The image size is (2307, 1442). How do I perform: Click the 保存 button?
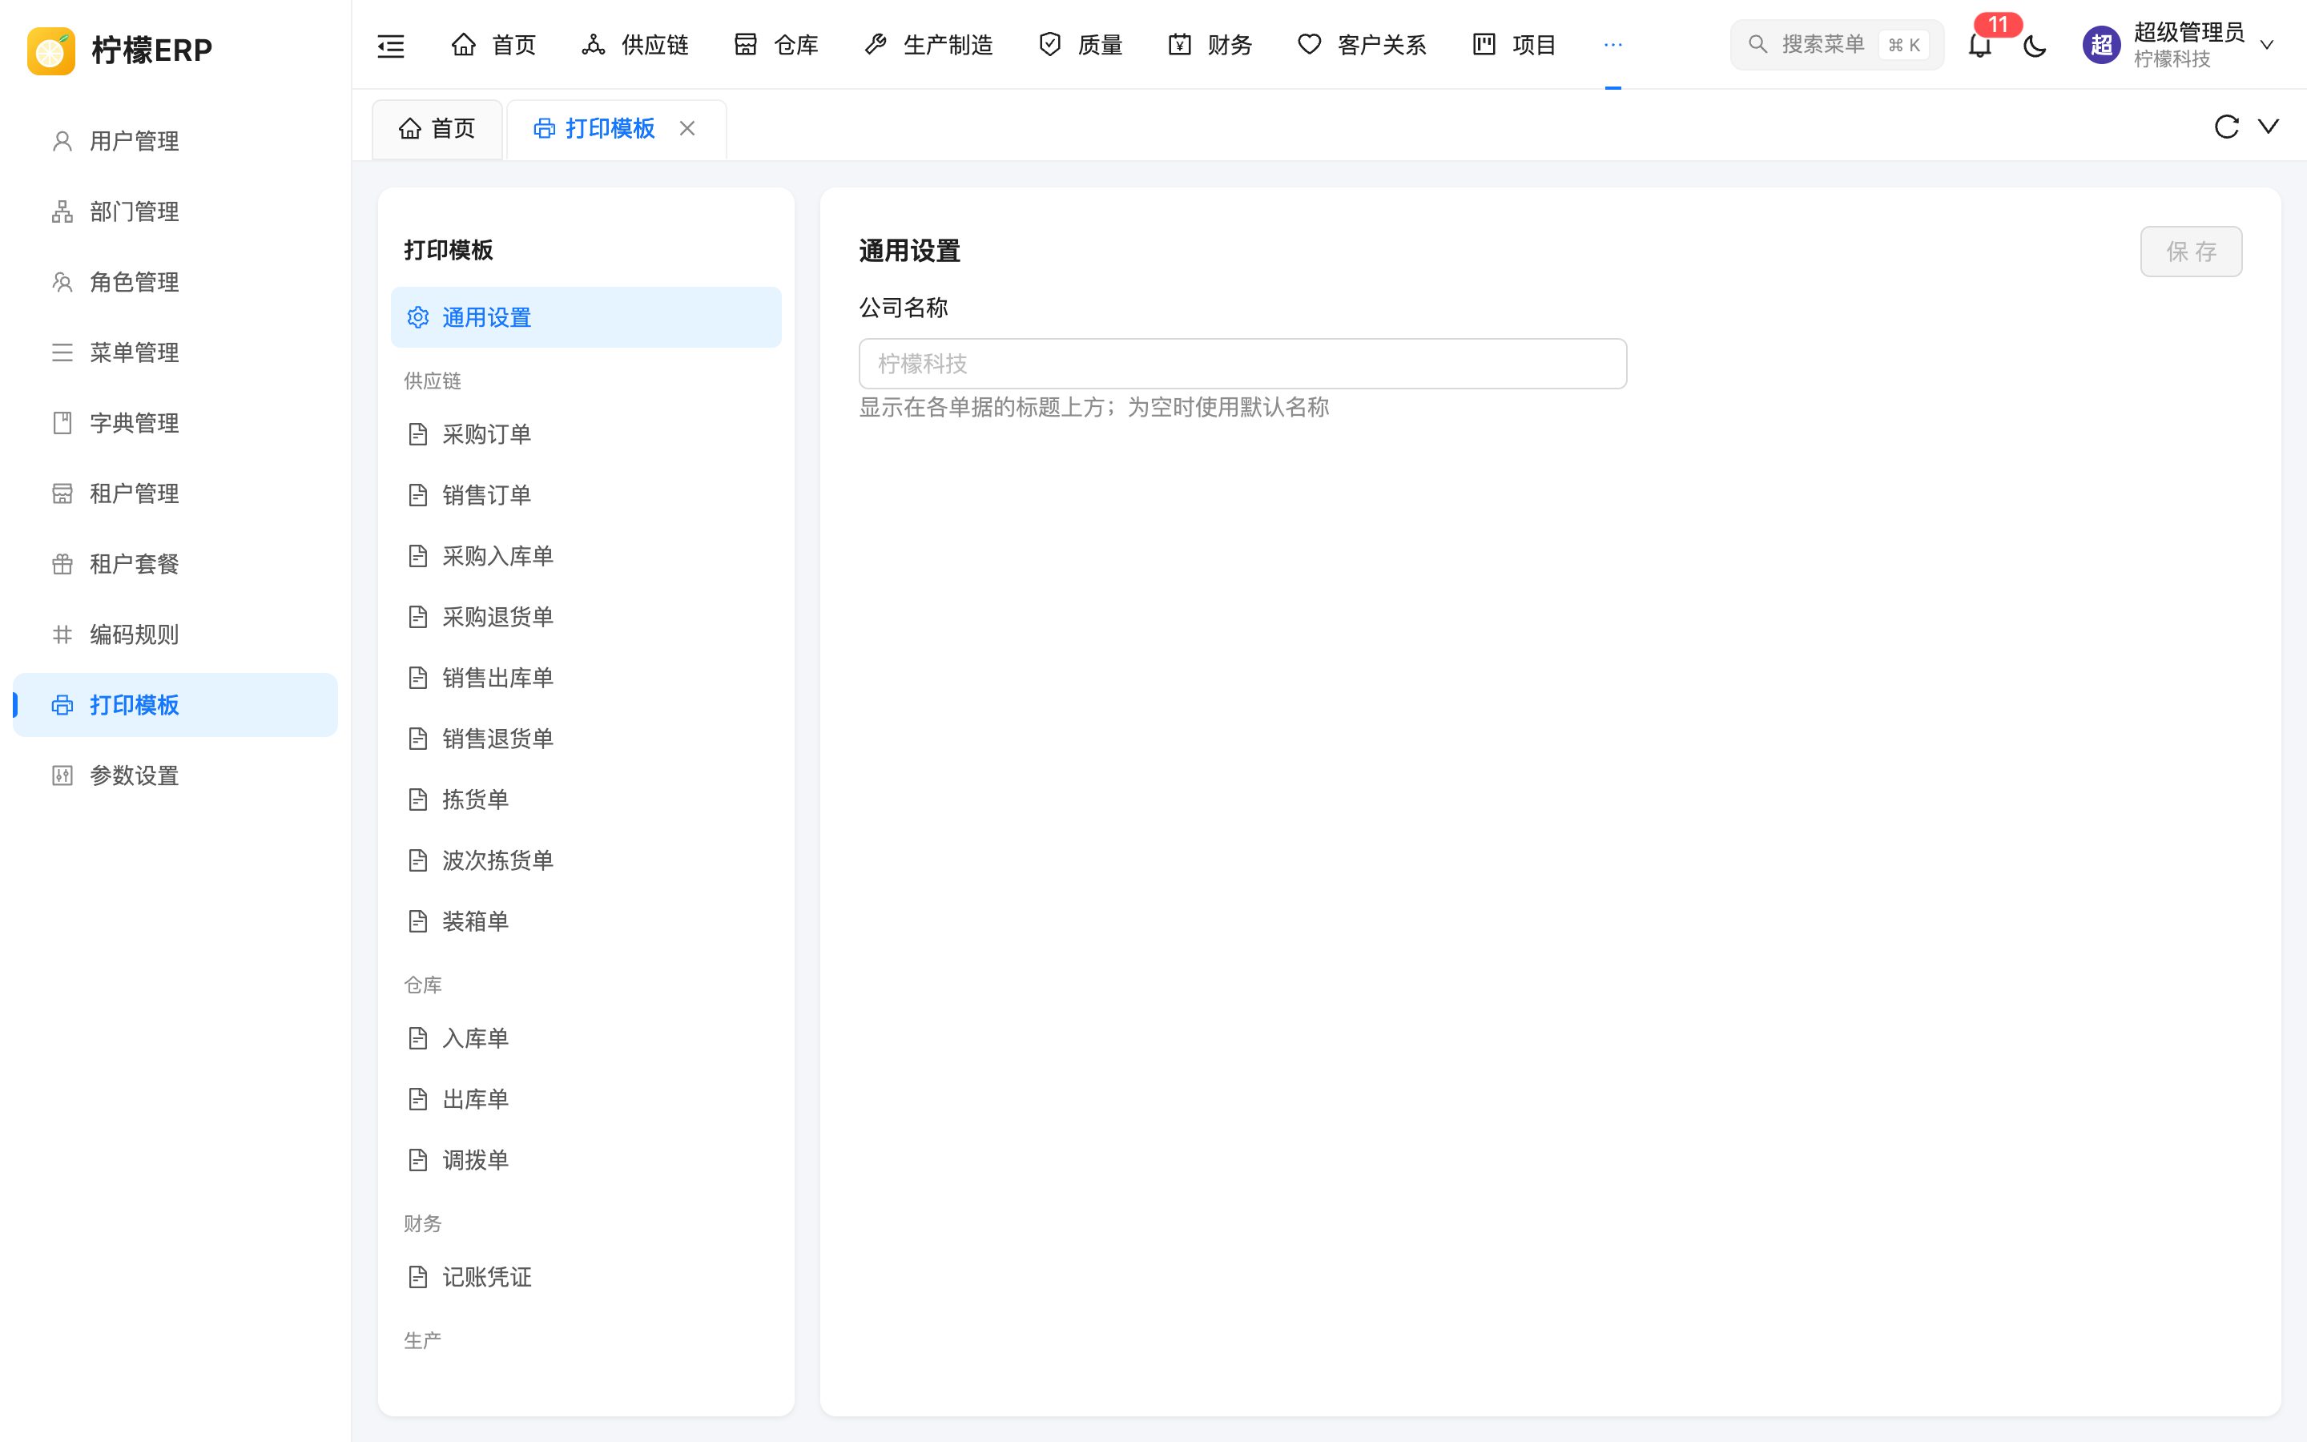(2191, 252)
